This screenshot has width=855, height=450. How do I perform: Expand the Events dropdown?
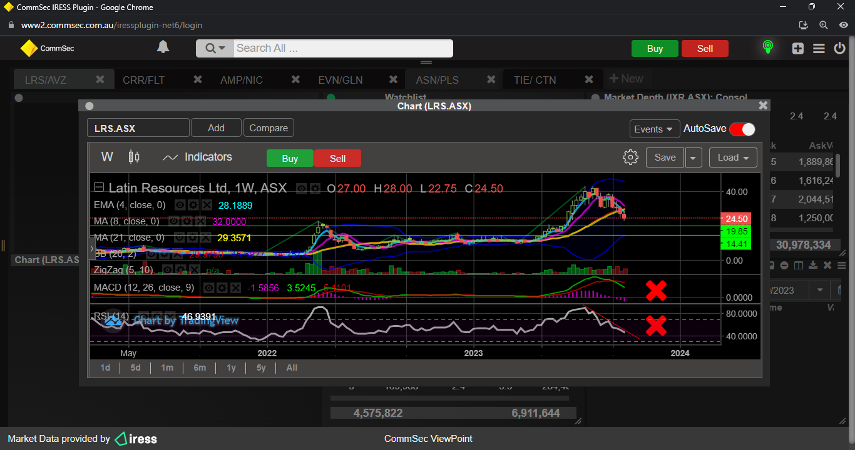point(655,129)
